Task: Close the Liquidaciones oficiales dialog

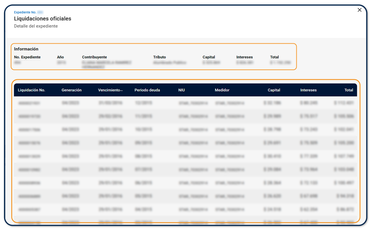Action: 359,10
